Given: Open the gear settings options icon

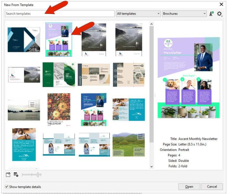Looking at the screenshot, I should (219, 14).
